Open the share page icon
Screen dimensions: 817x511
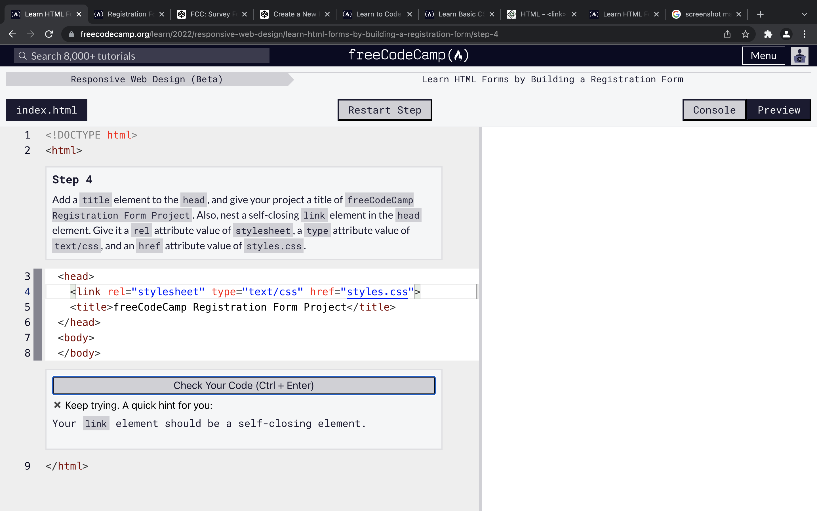click(727, 34)
